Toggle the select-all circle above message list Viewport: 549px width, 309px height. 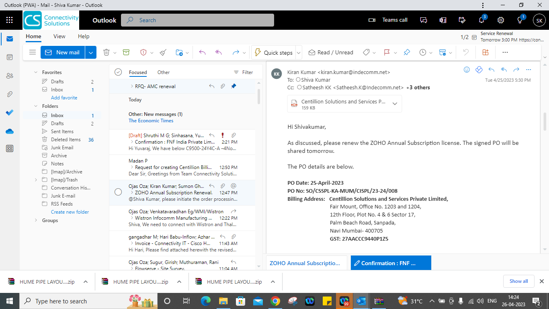[118, 72]
